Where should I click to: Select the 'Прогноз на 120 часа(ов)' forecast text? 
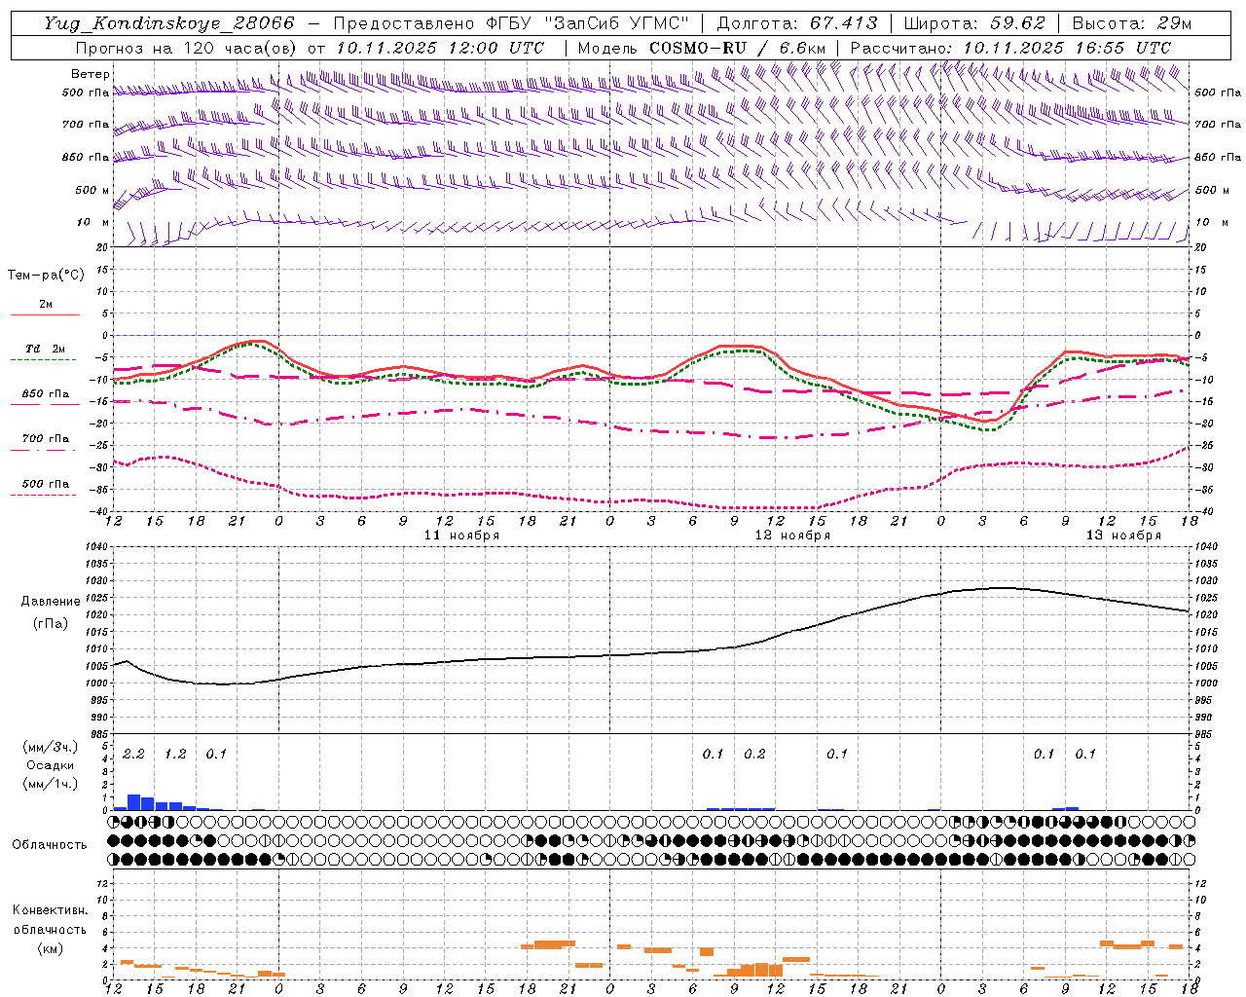click(x=187, y=48)
